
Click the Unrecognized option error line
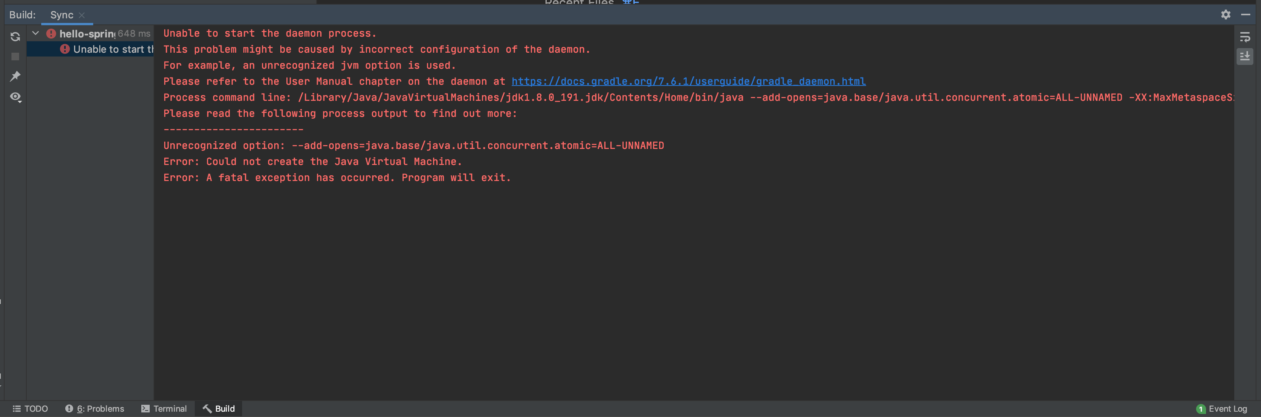(413, 145)
